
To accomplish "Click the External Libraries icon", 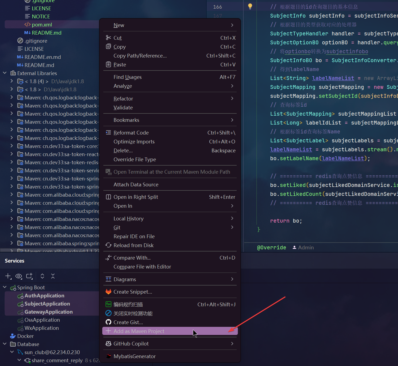I will tap(13, 73).
